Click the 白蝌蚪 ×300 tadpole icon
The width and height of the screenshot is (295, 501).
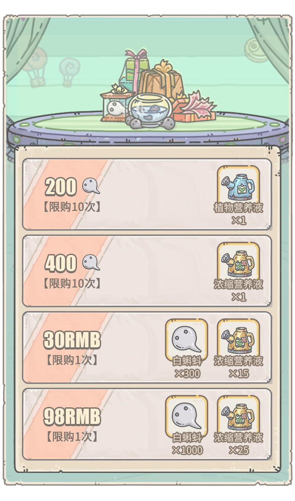pos(187,339)
